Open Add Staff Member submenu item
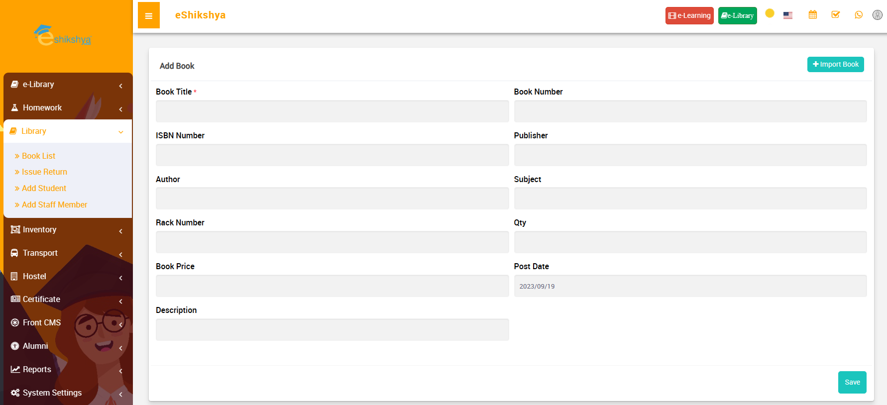 [x=54, y=205]
